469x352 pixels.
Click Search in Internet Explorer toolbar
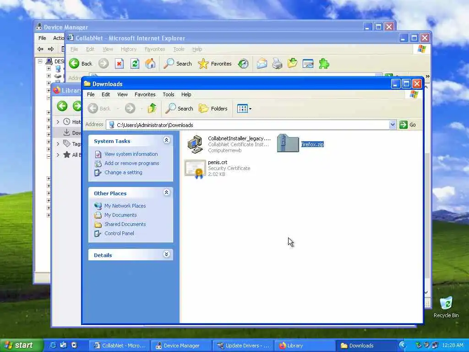point(178,63)
